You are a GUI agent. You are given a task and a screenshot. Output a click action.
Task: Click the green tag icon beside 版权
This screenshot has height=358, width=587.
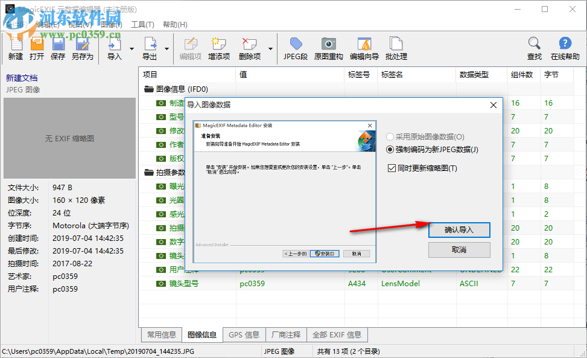(x=161, y=158)
